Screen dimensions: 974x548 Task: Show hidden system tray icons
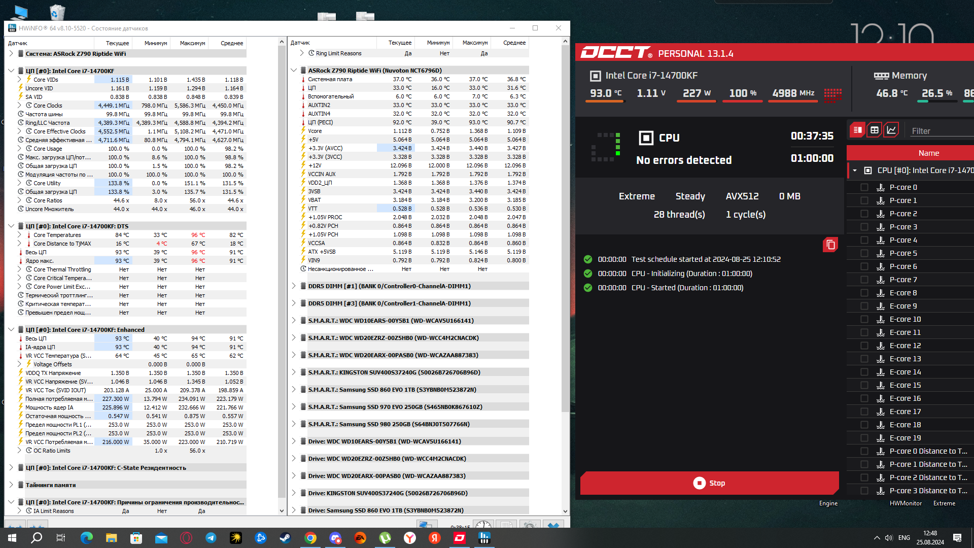click(877, 538)
